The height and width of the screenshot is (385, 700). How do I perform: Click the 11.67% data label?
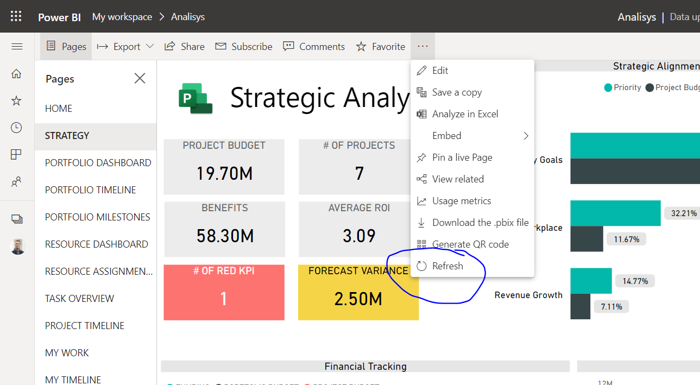tap(626, 239)
